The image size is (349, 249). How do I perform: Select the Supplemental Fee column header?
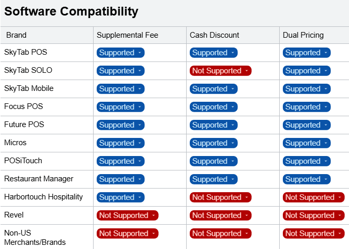(x=127, y=35)
